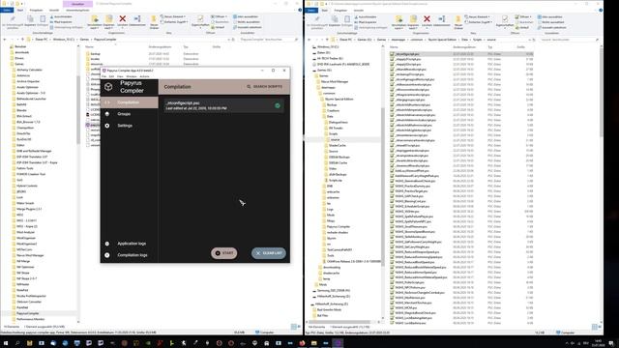This screenshot has height=348, width=619.
Task: Click the Application logs sidebar icon
Action: click(107, 244)
